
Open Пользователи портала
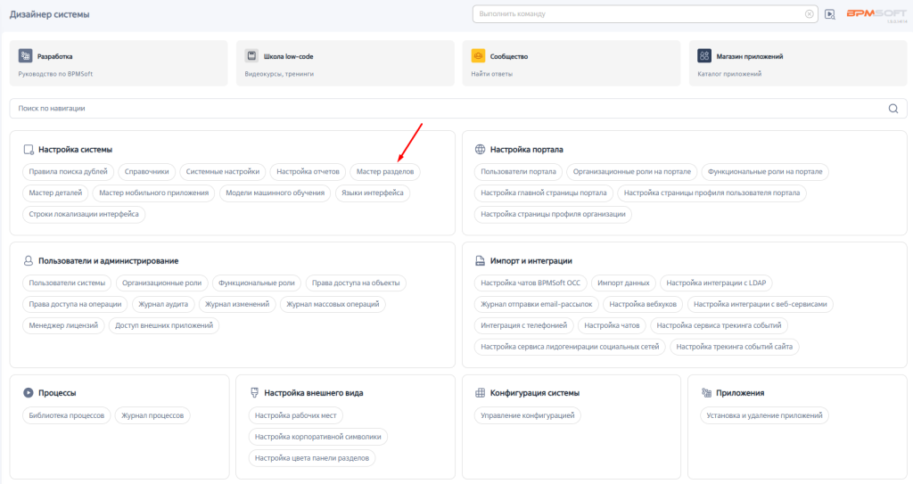tap(518, 171)
